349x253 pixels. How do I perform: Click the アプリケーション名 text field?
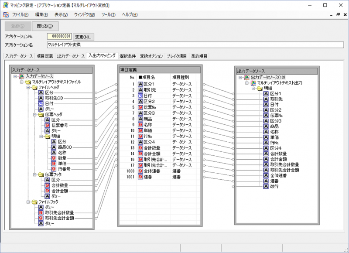195,45
